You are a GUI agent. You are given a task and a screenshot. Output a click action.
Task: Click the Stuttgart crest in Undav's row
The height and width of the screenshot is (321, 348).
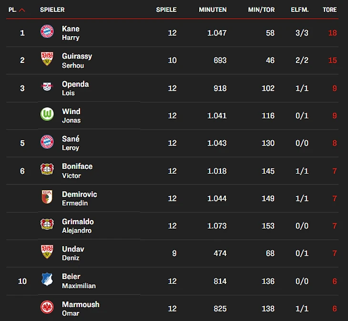click(47, 252)
